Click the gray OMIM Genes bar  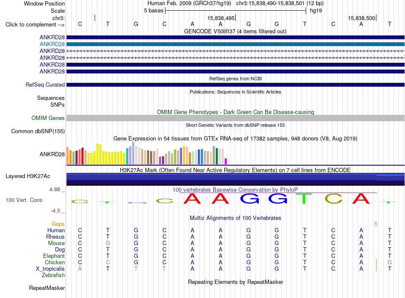point(235,118)
